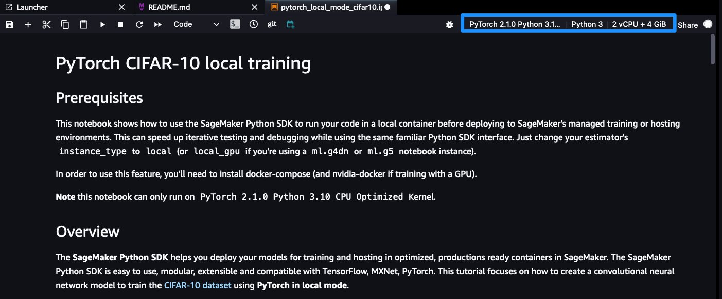Viewport: 722px width, 299px height.
Task: Click the Share button
Action: (x=688, y=25)
